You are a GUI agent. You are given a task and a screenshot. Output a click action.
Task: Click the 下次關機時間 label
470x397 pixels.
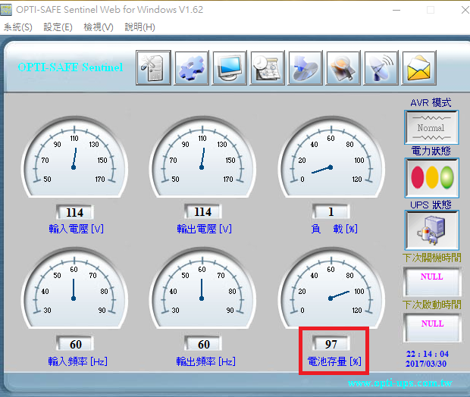(x=432, y=258)
